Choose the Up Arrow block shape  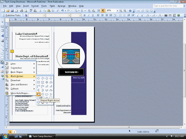pos(47,78)
